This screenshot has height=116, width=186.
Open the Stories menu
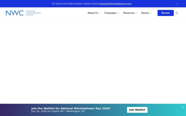coord(145,13)
